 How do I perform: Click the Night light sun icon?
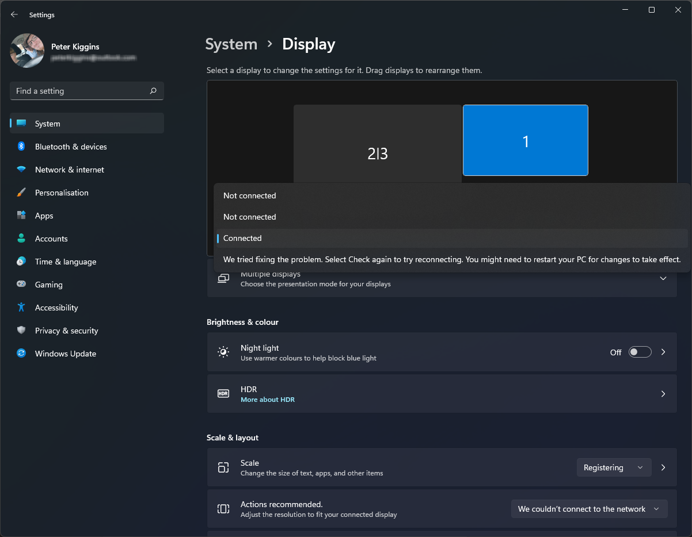point(223,352)
